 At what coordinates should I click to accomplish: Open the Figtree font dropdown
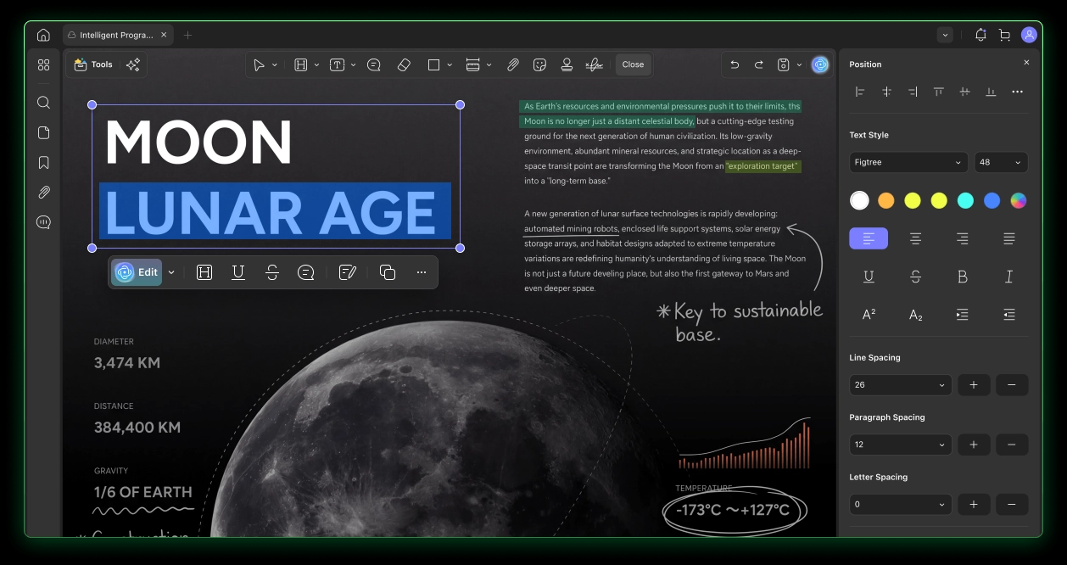click(908, 163)
